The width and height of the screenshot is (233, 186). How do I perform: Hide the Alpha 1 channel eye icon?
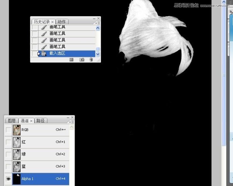[8, 179]
